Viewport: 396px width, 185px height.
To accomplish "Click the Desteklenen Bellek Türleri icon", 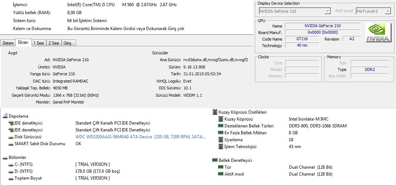I will pyautogui.click(x=221, y=126).
